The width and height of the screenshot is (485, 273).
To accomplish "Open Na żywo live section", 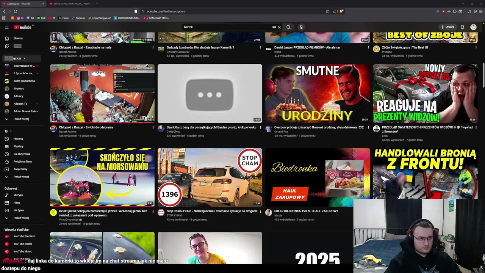I will (22, 210).
